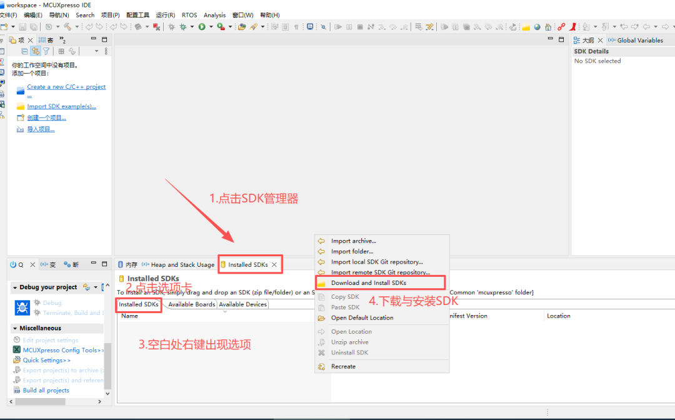Click the filter funnel icon in project panel

pos(46,51)
